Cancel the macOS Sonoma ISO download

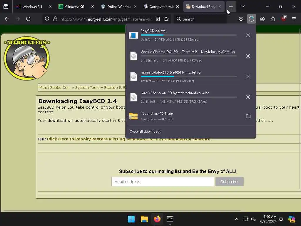(248, 97)
